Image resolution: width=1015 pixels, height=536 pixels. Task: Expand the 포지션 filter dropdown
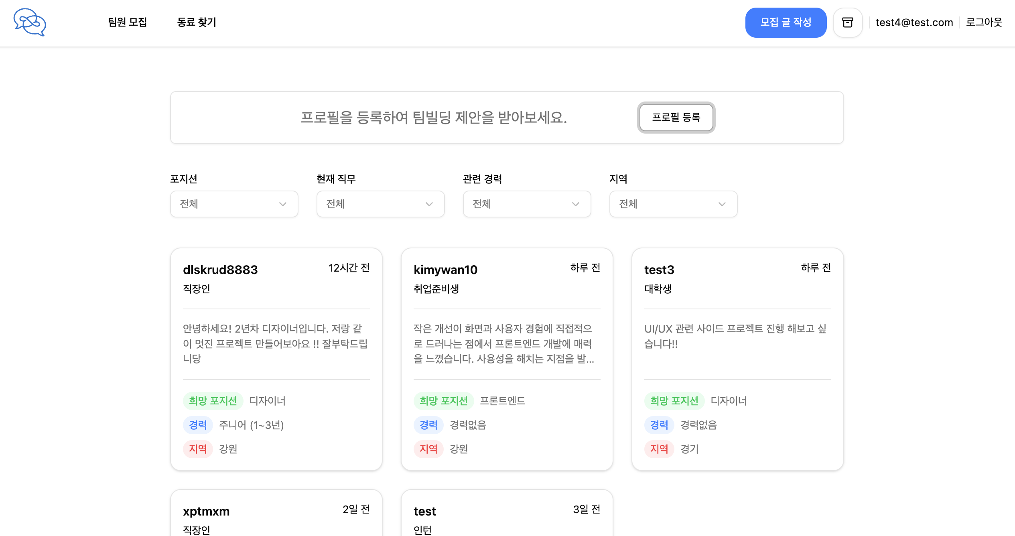pos(234,204)
